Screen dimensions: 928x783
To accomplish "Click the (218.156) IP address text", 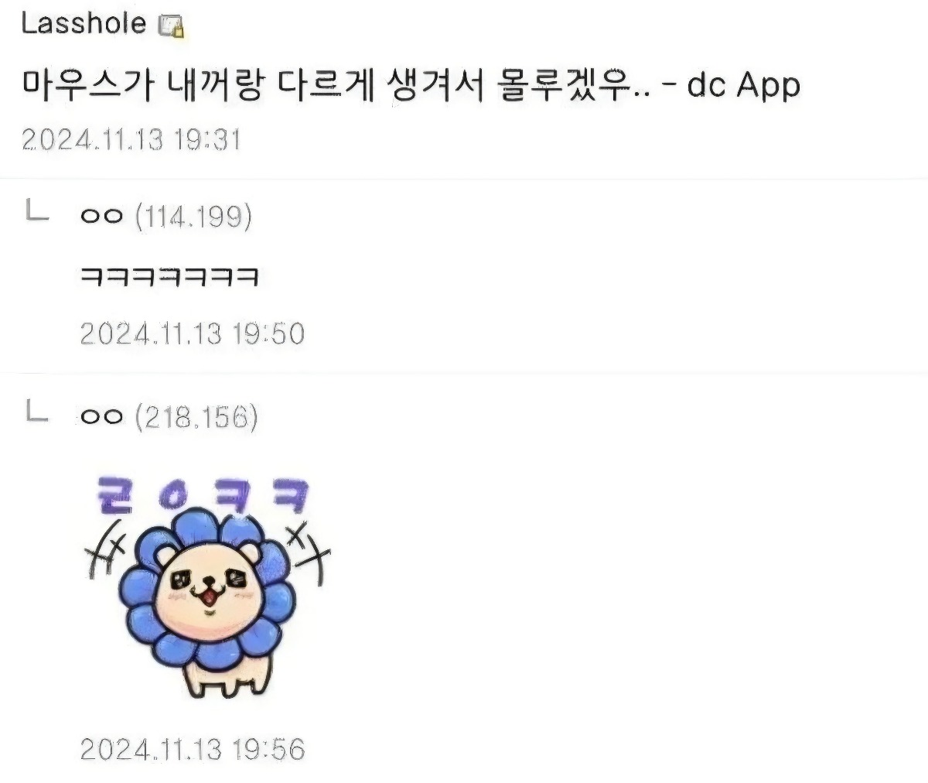I will [x=196, y=418].
